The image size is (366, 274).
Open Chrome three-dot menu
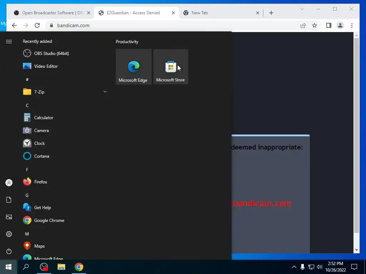(352, 25)
